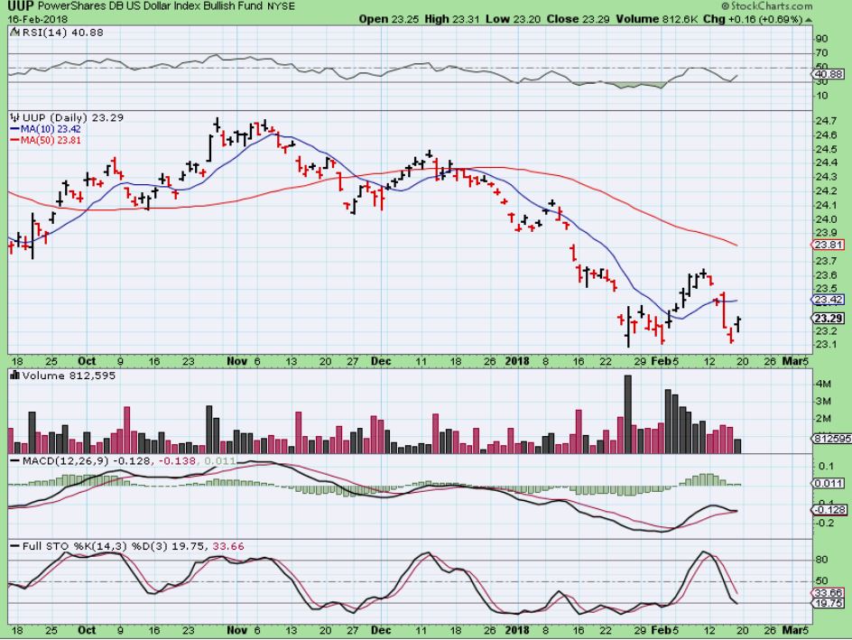Click the Feb label under the price panel
Screen dimensions: 852x640
click(x=661, y=361)
